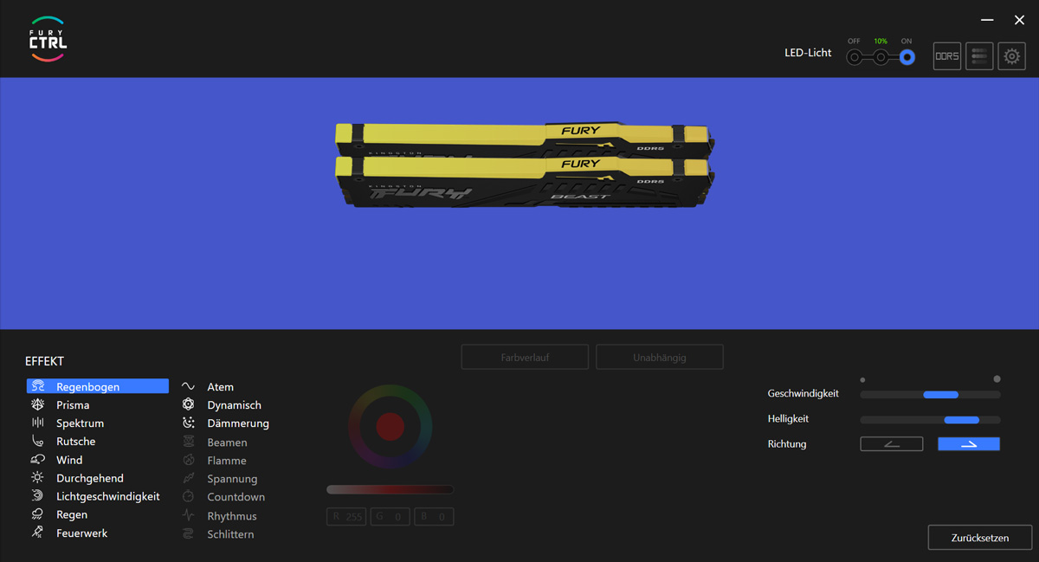
Task: Click the Feuerwerk label
Action: point(82,533)
